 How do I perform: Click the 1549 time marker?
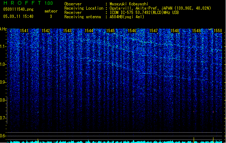(197, 31)
